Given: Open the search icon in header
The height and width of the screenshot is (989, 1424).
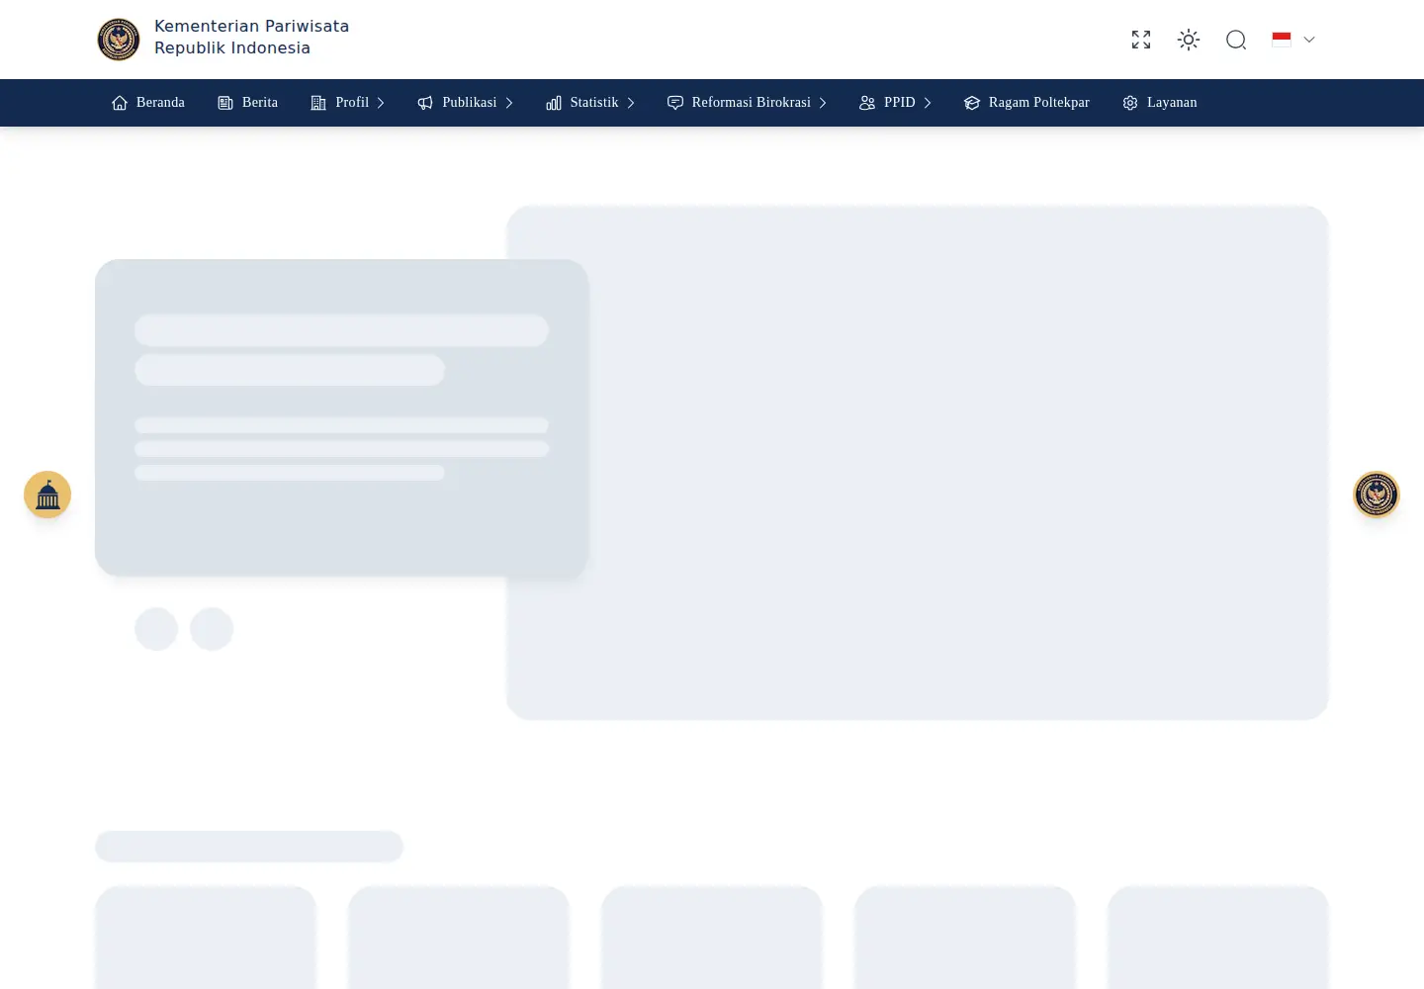Looking at the screenshot, I should click(x=1236, y=40).
